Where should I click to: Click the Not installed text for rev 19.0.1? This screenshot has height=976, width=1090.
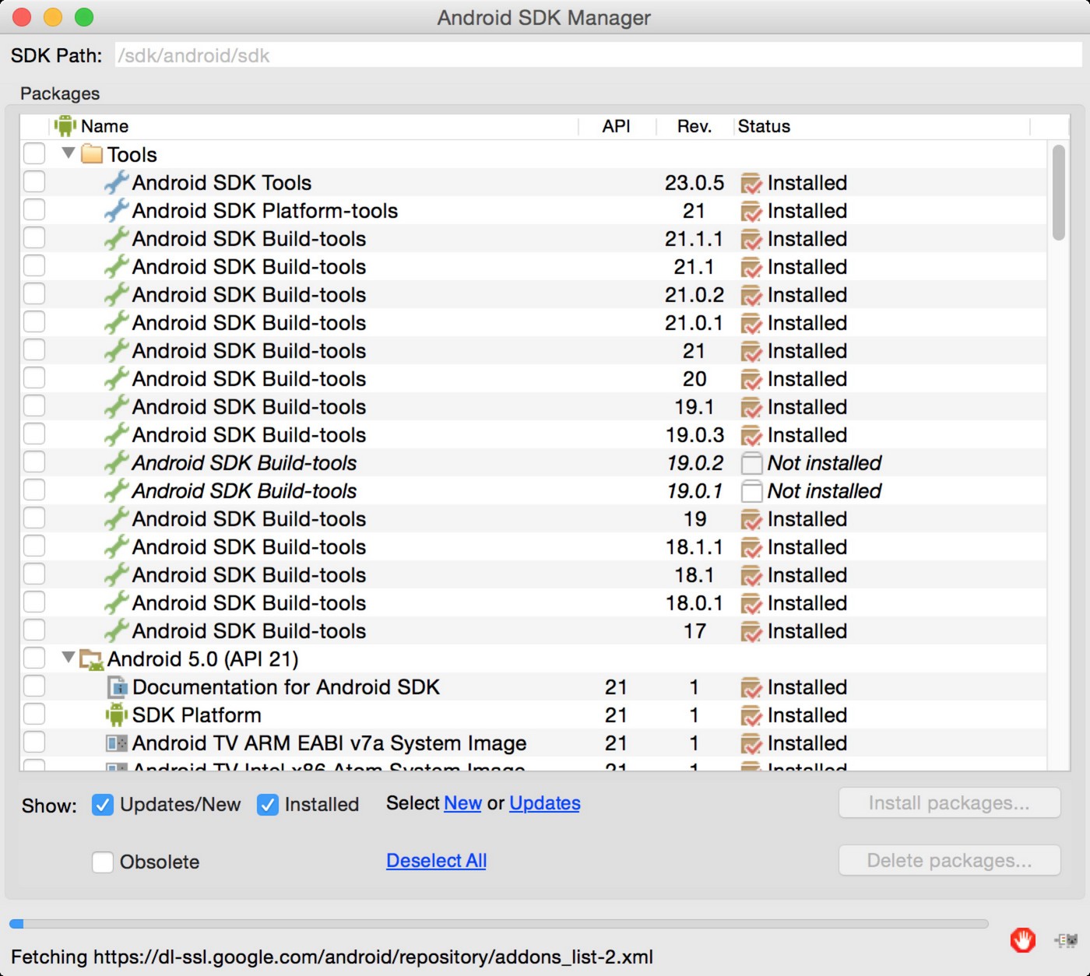pos(825,491)
